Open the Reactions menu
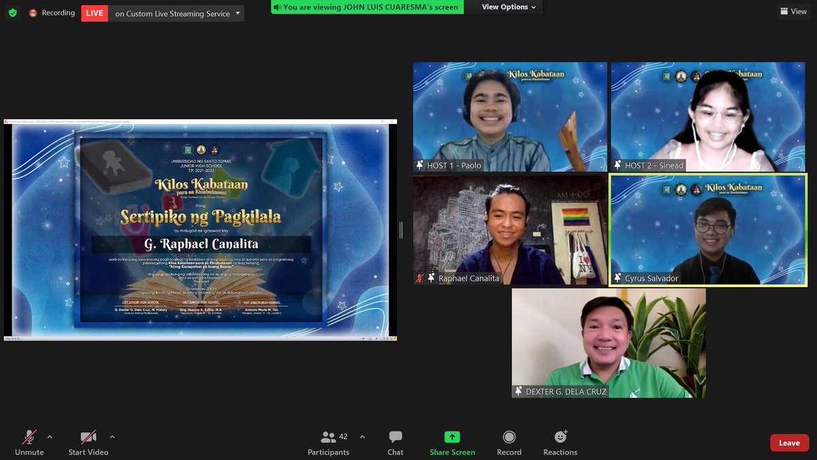 pos(560,443)
